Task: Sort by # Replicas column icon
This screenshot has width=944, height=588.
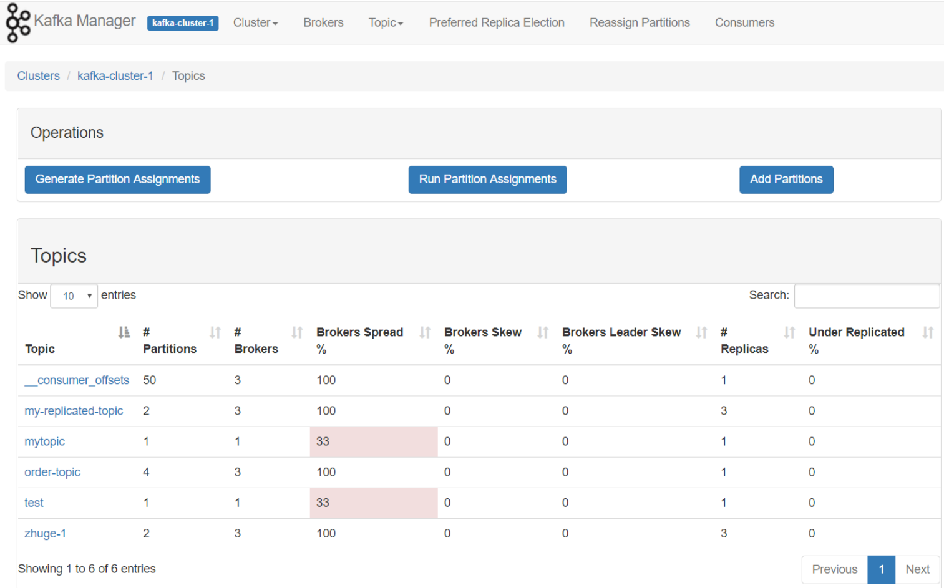Action: pyautogui.click(x=789, y=332)
